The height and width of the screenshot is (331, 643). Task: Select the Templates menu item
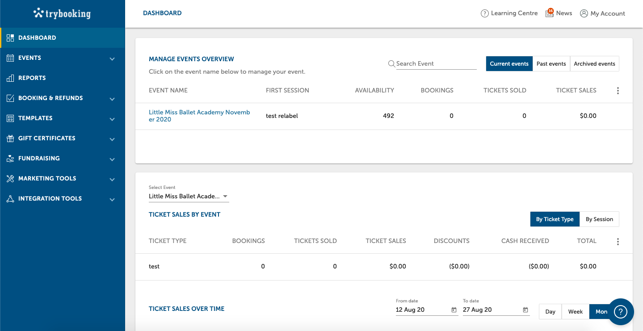[34, 118]
